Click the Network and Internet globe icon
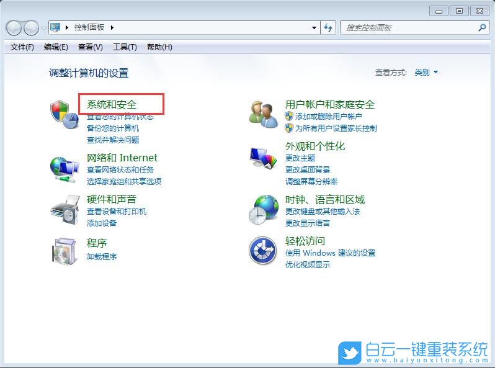 (x=65, y=169)
